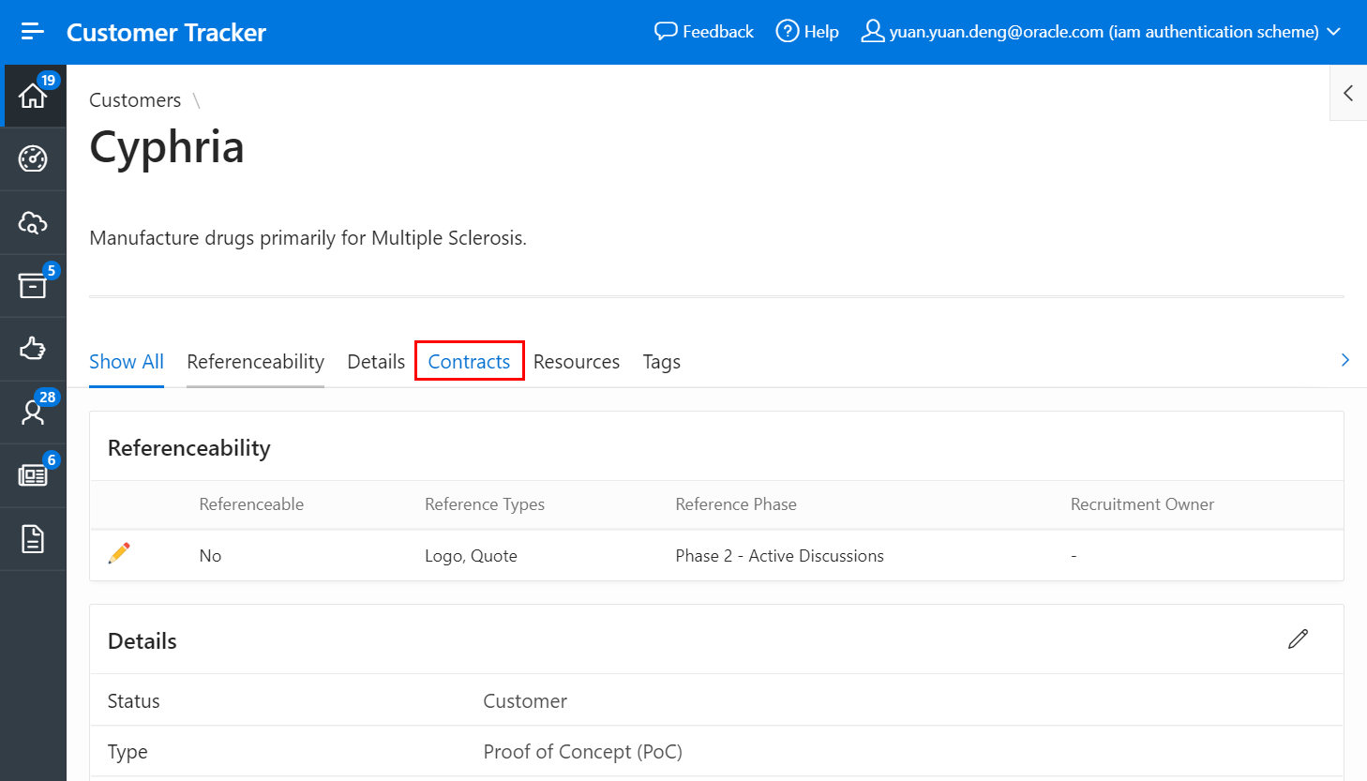Open the document reports sidebar icon
Viewport: 1367px width, 781px height.
pos(33,539)
